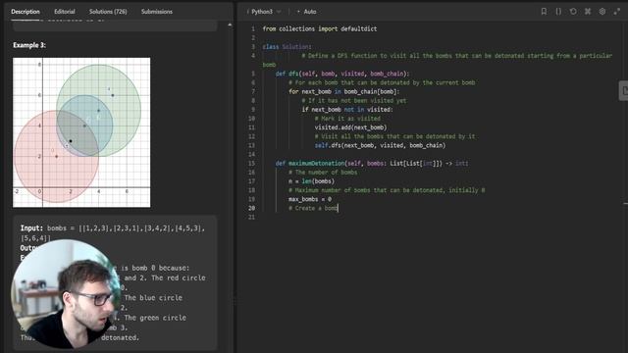Screen dimensions: 628x353
Task: Click 'def dfs(self, bomb, visited, bomb_chain):' line
Action: point(342,74)
